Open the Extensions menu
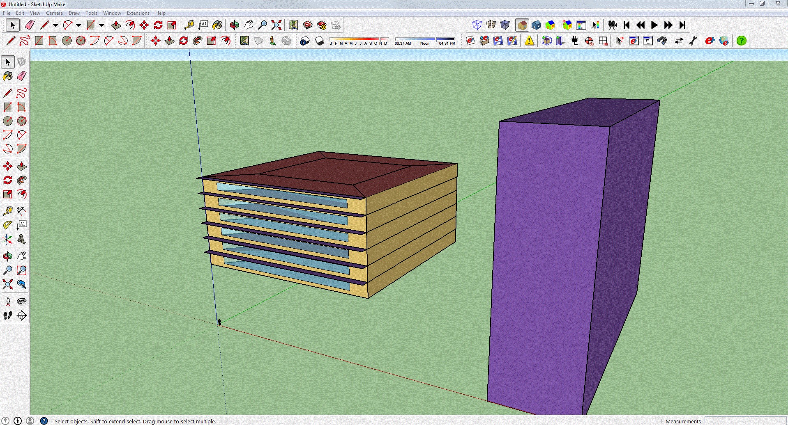788x425 pixels. tap(138, 13)
